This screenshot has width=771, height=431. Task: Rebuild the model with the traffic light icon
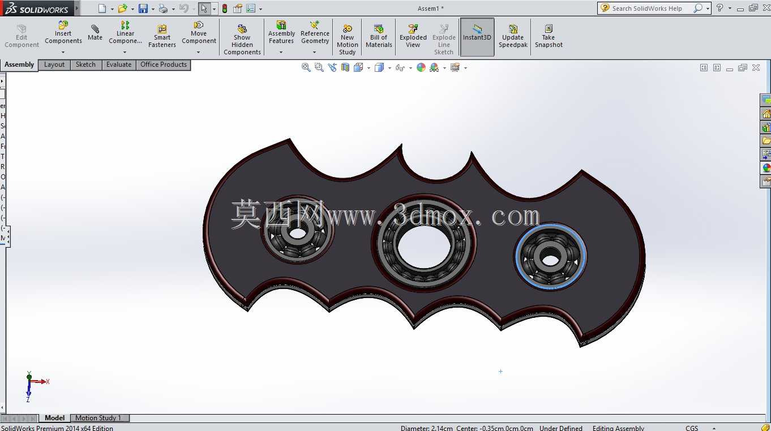click(225, 8)
